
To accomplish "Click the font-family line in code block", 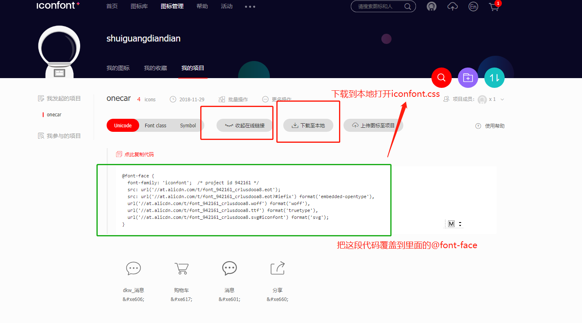I will click(193, 183).
